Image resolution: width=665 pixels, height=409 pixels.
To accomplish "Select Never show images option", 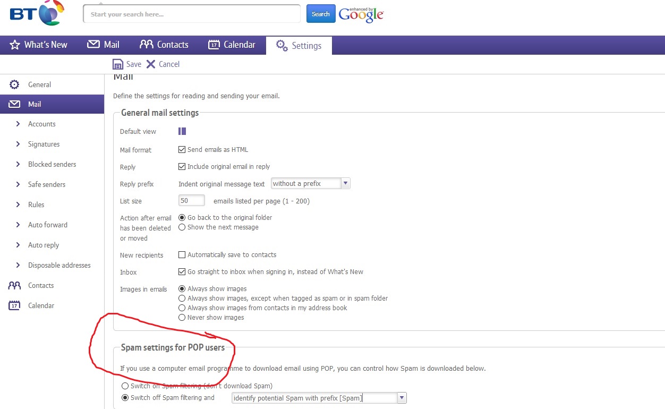I will pyautogui.click(x=182, y=318).
